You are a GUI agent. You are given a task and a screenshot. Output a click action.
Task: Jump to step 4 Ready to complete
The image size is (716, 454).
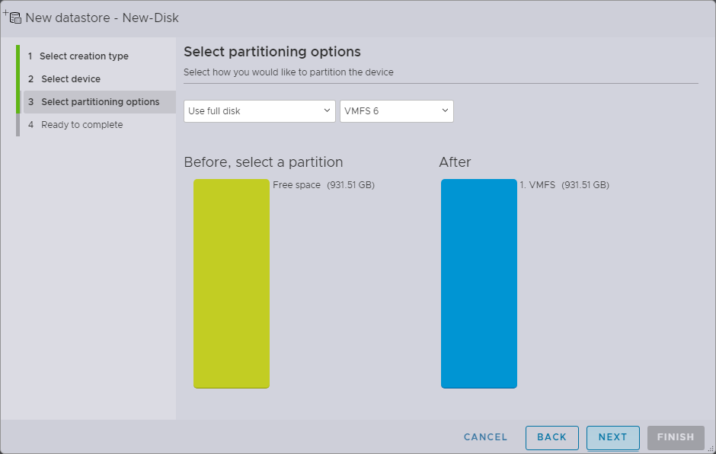(82, 125)
